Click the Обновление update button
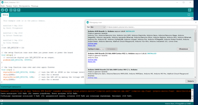 [183, 49]
